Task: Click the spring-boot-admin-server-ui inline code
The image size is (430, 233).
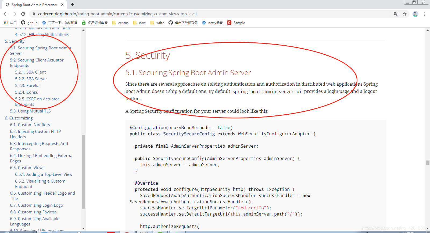Action: [x=267, y=92]
